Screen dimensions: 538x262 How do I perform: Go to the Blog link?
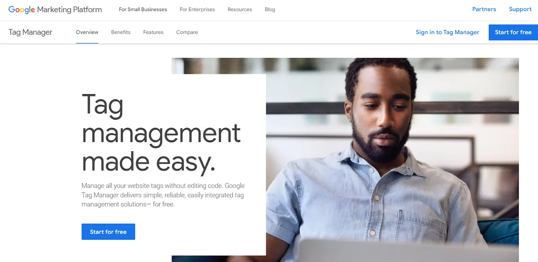pyautogui.click(x=270, y=9)
